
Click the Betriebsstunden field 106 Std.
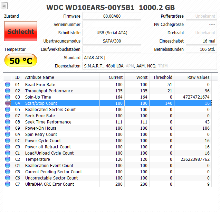pyautogui.click(x=201, y=49)
